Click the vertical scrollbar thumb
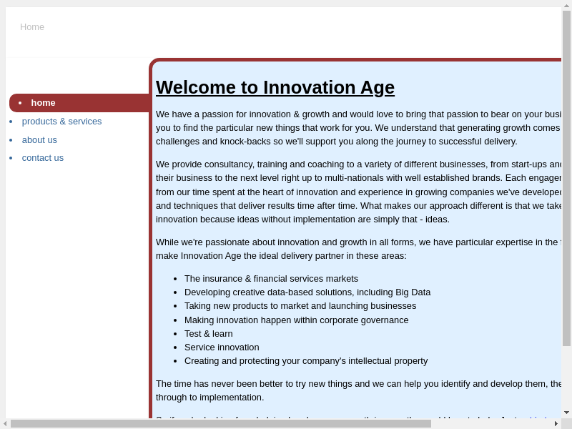Viewport: 572px width, 429px height. point(566,179)
